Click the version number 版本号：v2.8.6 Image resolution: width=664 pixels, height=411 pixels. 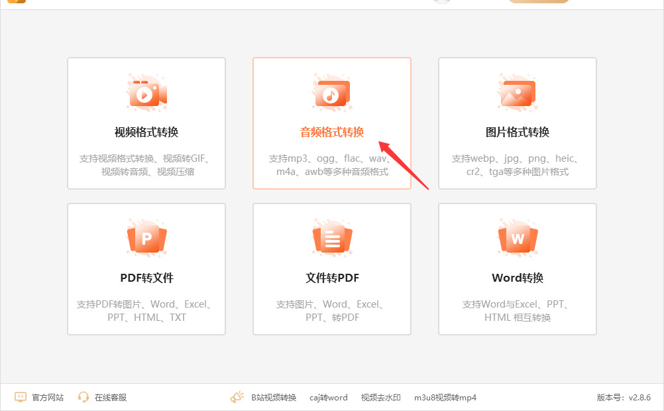point(624,398)
